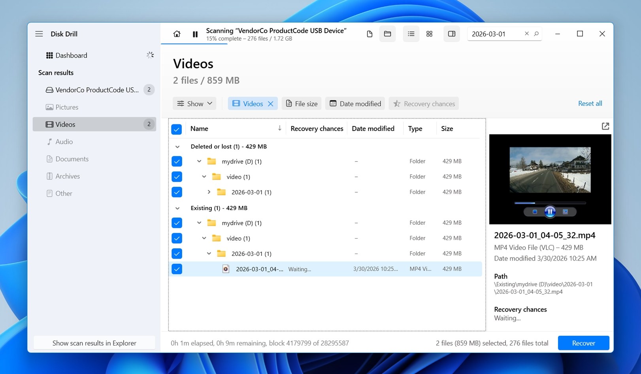
Task: Click the search magnifier icon
Action: pos(536,34)
